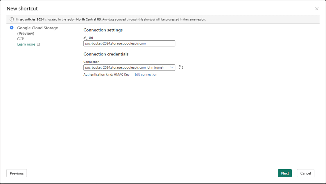This screenshot has height=184, width=326.
Task: Click into the Url input field
Action: pyautogui.click(x=129, y=43)
